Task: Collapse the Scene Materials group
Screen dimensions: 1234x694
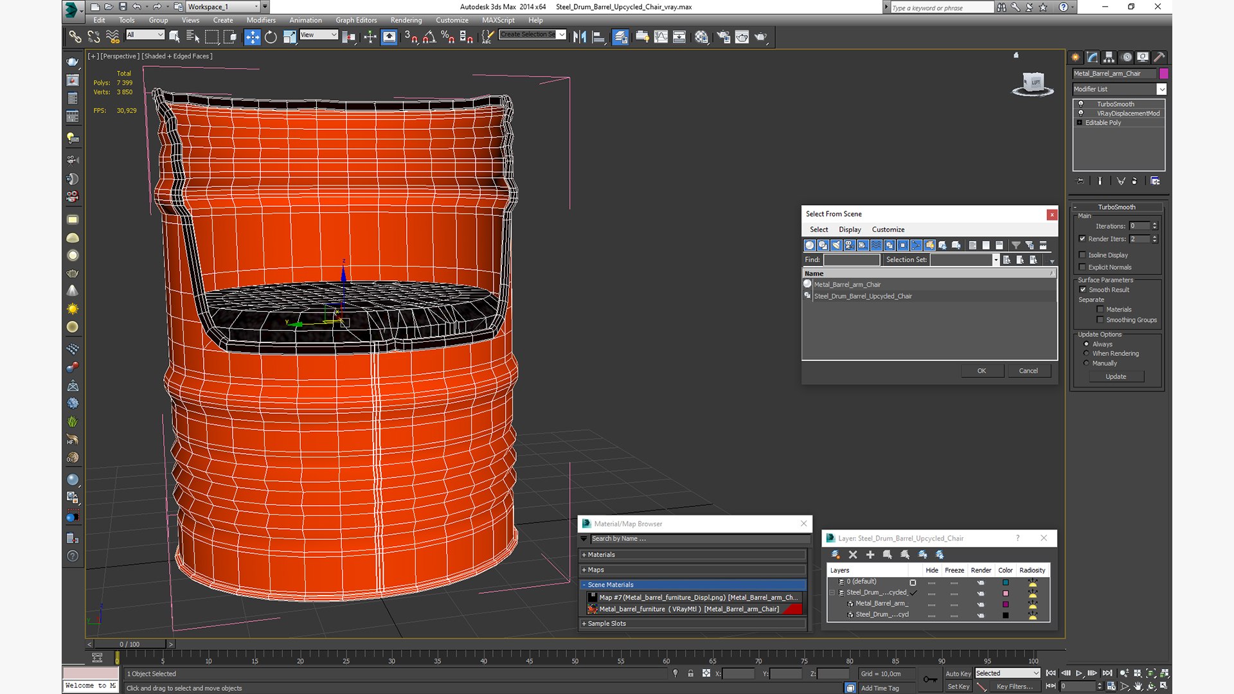Action: coord(693,585)
